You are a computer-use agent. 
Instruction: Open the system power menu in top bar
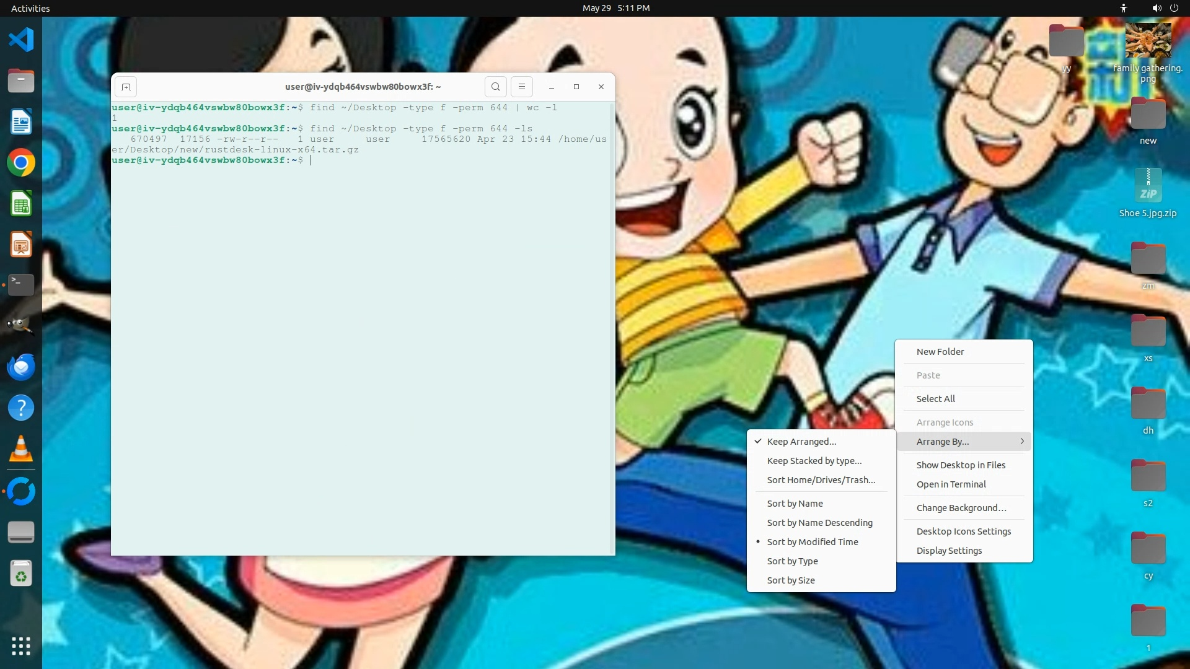[1174, 8]
